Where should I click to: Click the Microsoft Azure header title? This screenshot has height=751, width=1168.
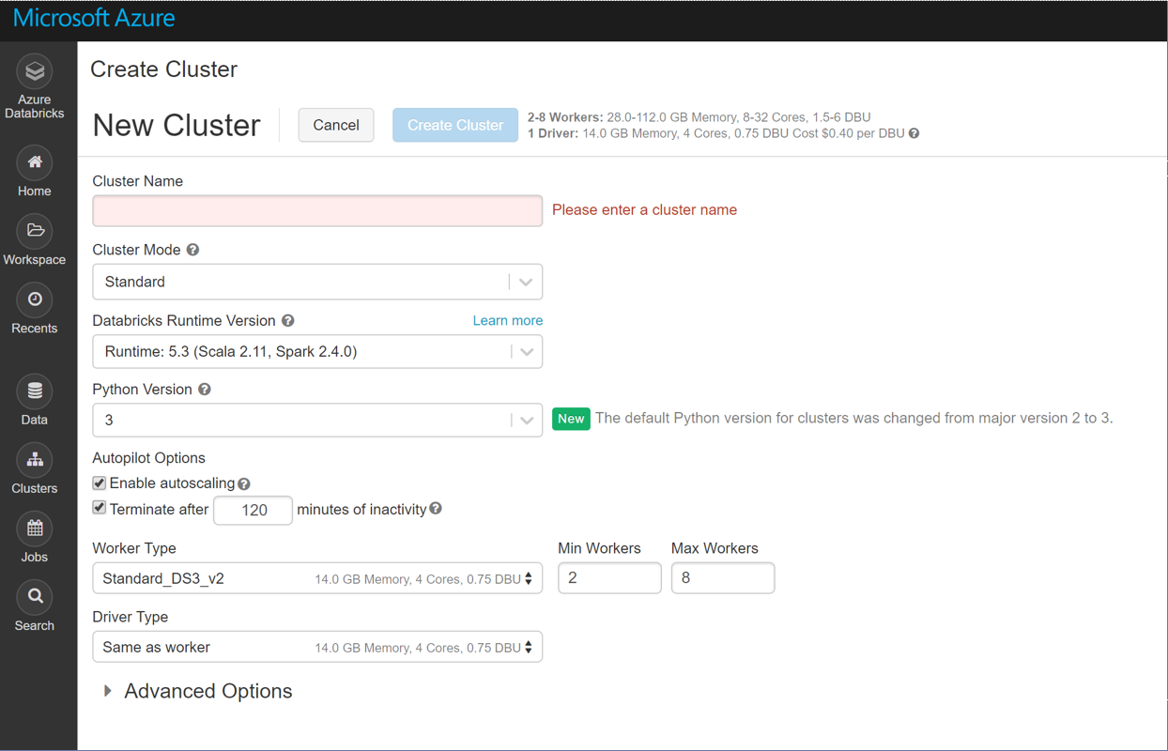(x=94, y=18)
